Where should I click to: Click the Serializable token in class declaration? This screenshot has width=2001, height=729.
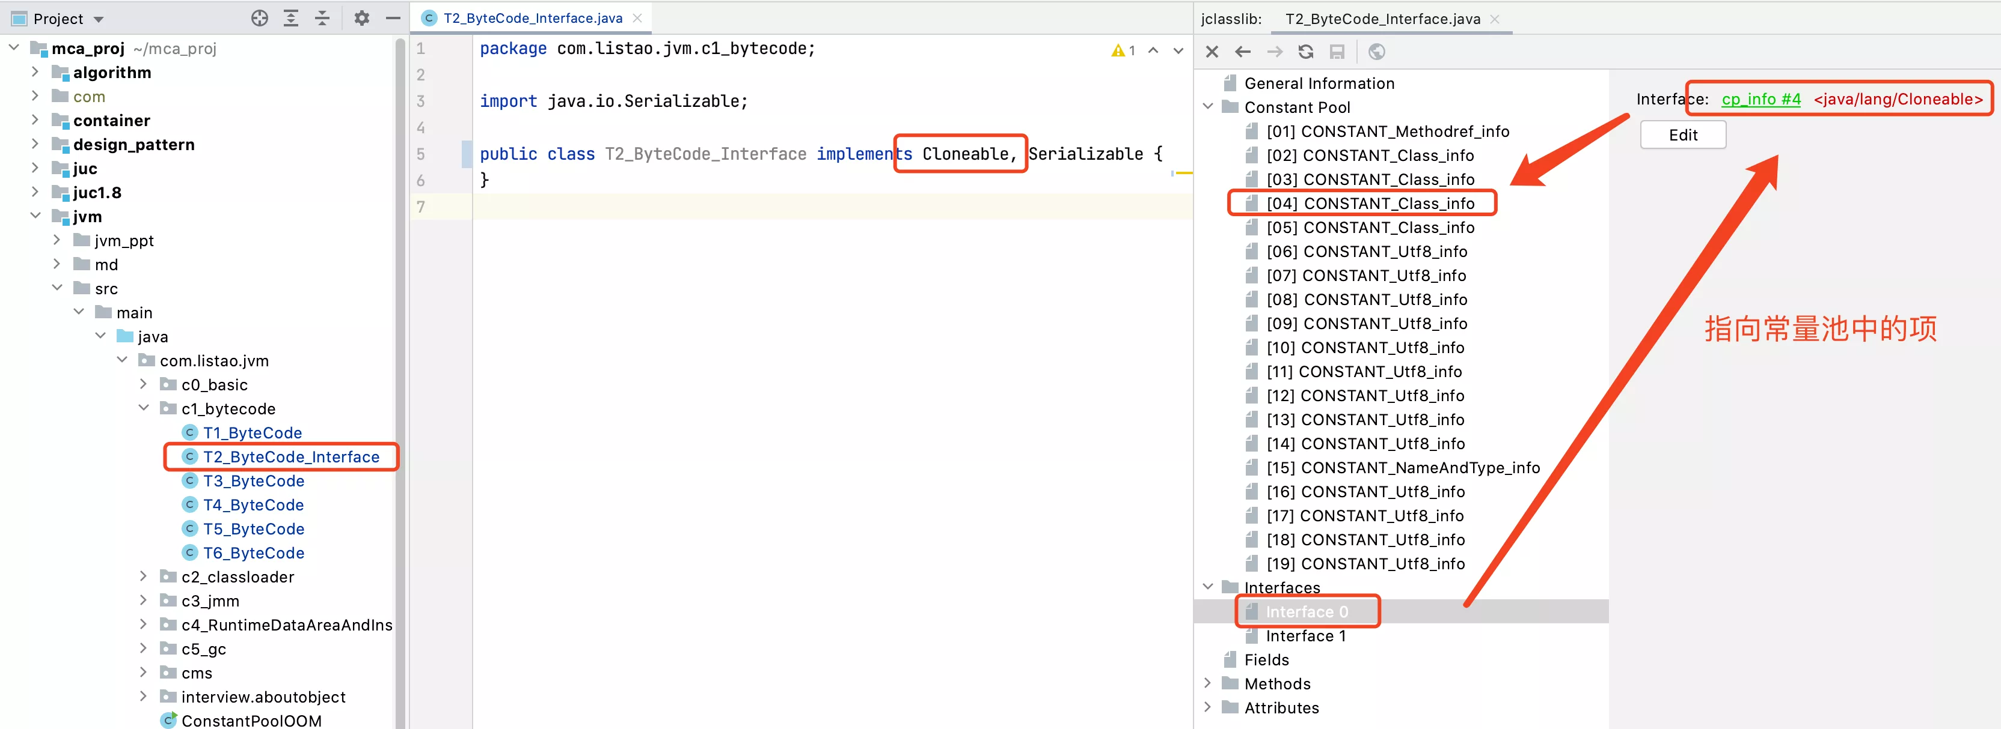1086,154
